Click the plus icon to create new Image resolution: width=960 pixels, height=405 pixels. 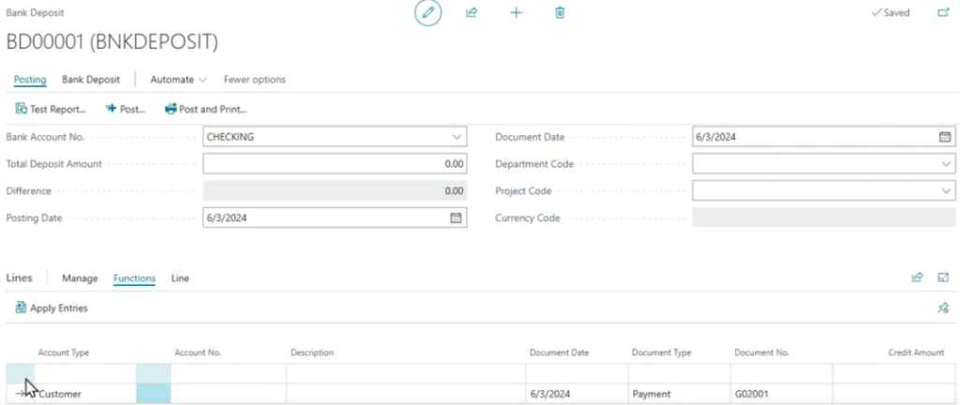516,13
